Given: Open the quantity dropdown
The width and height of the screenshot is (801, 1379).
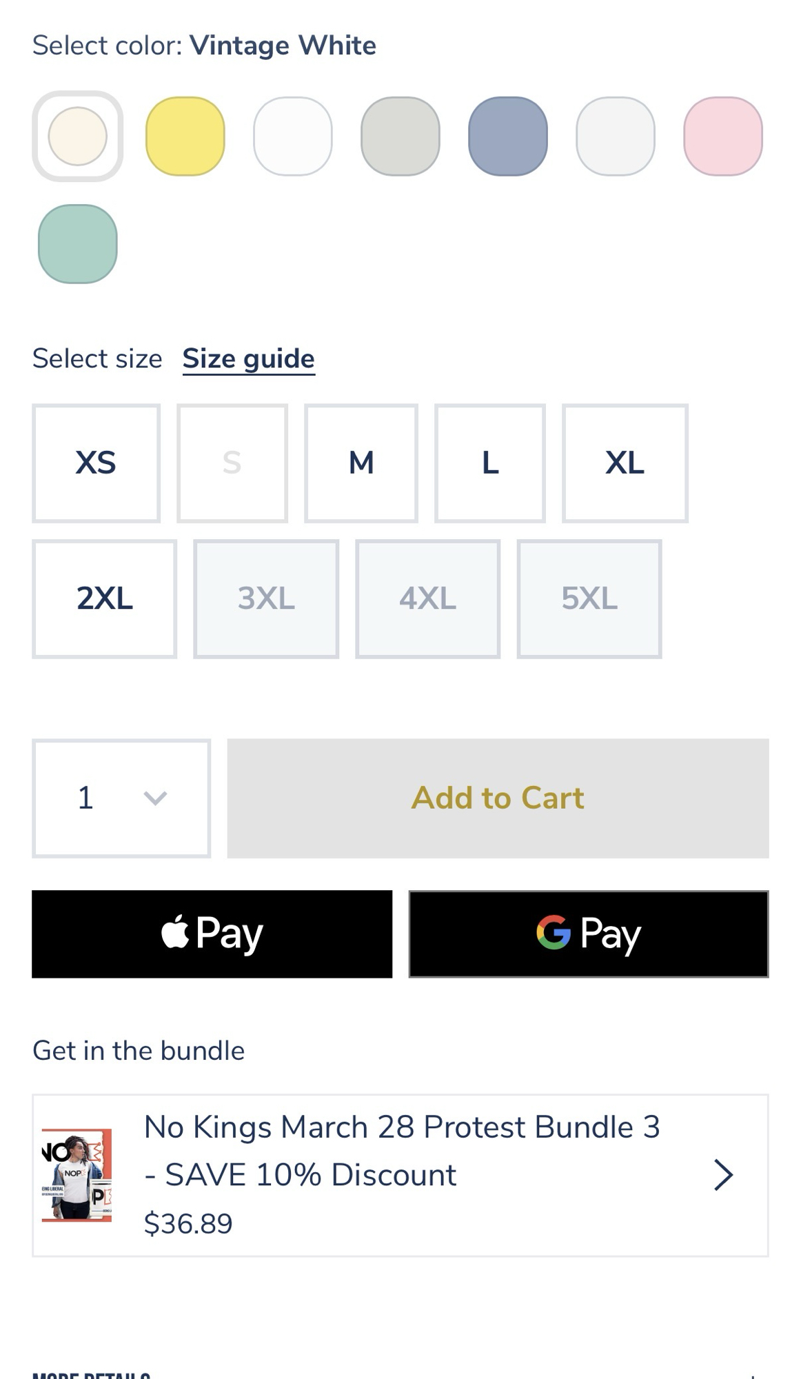Looking at the screenshot, I should (x=121, y=798).
